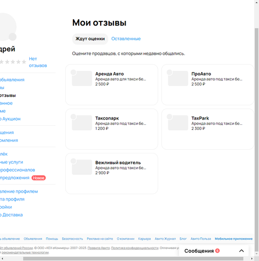
Task: Click the unread messages counter badge
Action: (x=217, y=251)
